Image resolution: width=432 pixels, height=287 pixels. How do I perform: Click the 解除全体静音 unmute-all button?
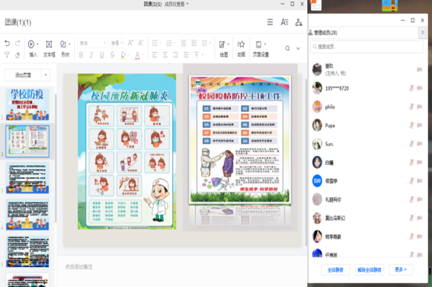pyautogui.click(x=370, y=269)
